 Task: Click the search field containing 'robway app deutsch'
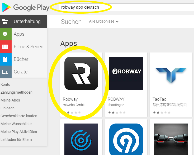(x=126, y=7)
